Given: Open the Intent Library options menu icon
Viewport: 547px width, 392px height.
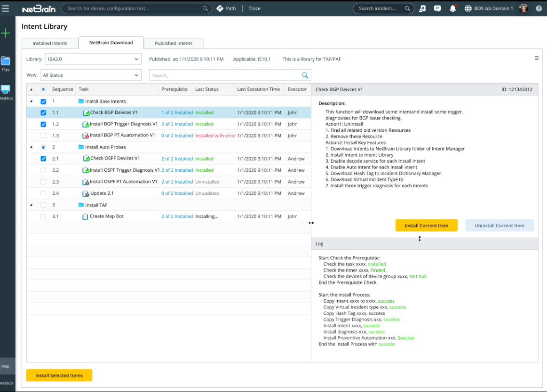Looking at the screenshot, I should [x=537, y=58].
